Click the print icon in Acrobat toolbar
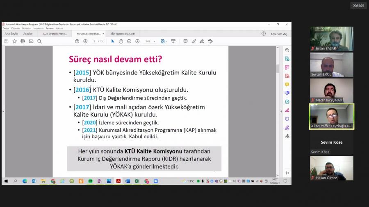This screenshot has width=369, height=207. pyautogui.click(x=23, y=41)
